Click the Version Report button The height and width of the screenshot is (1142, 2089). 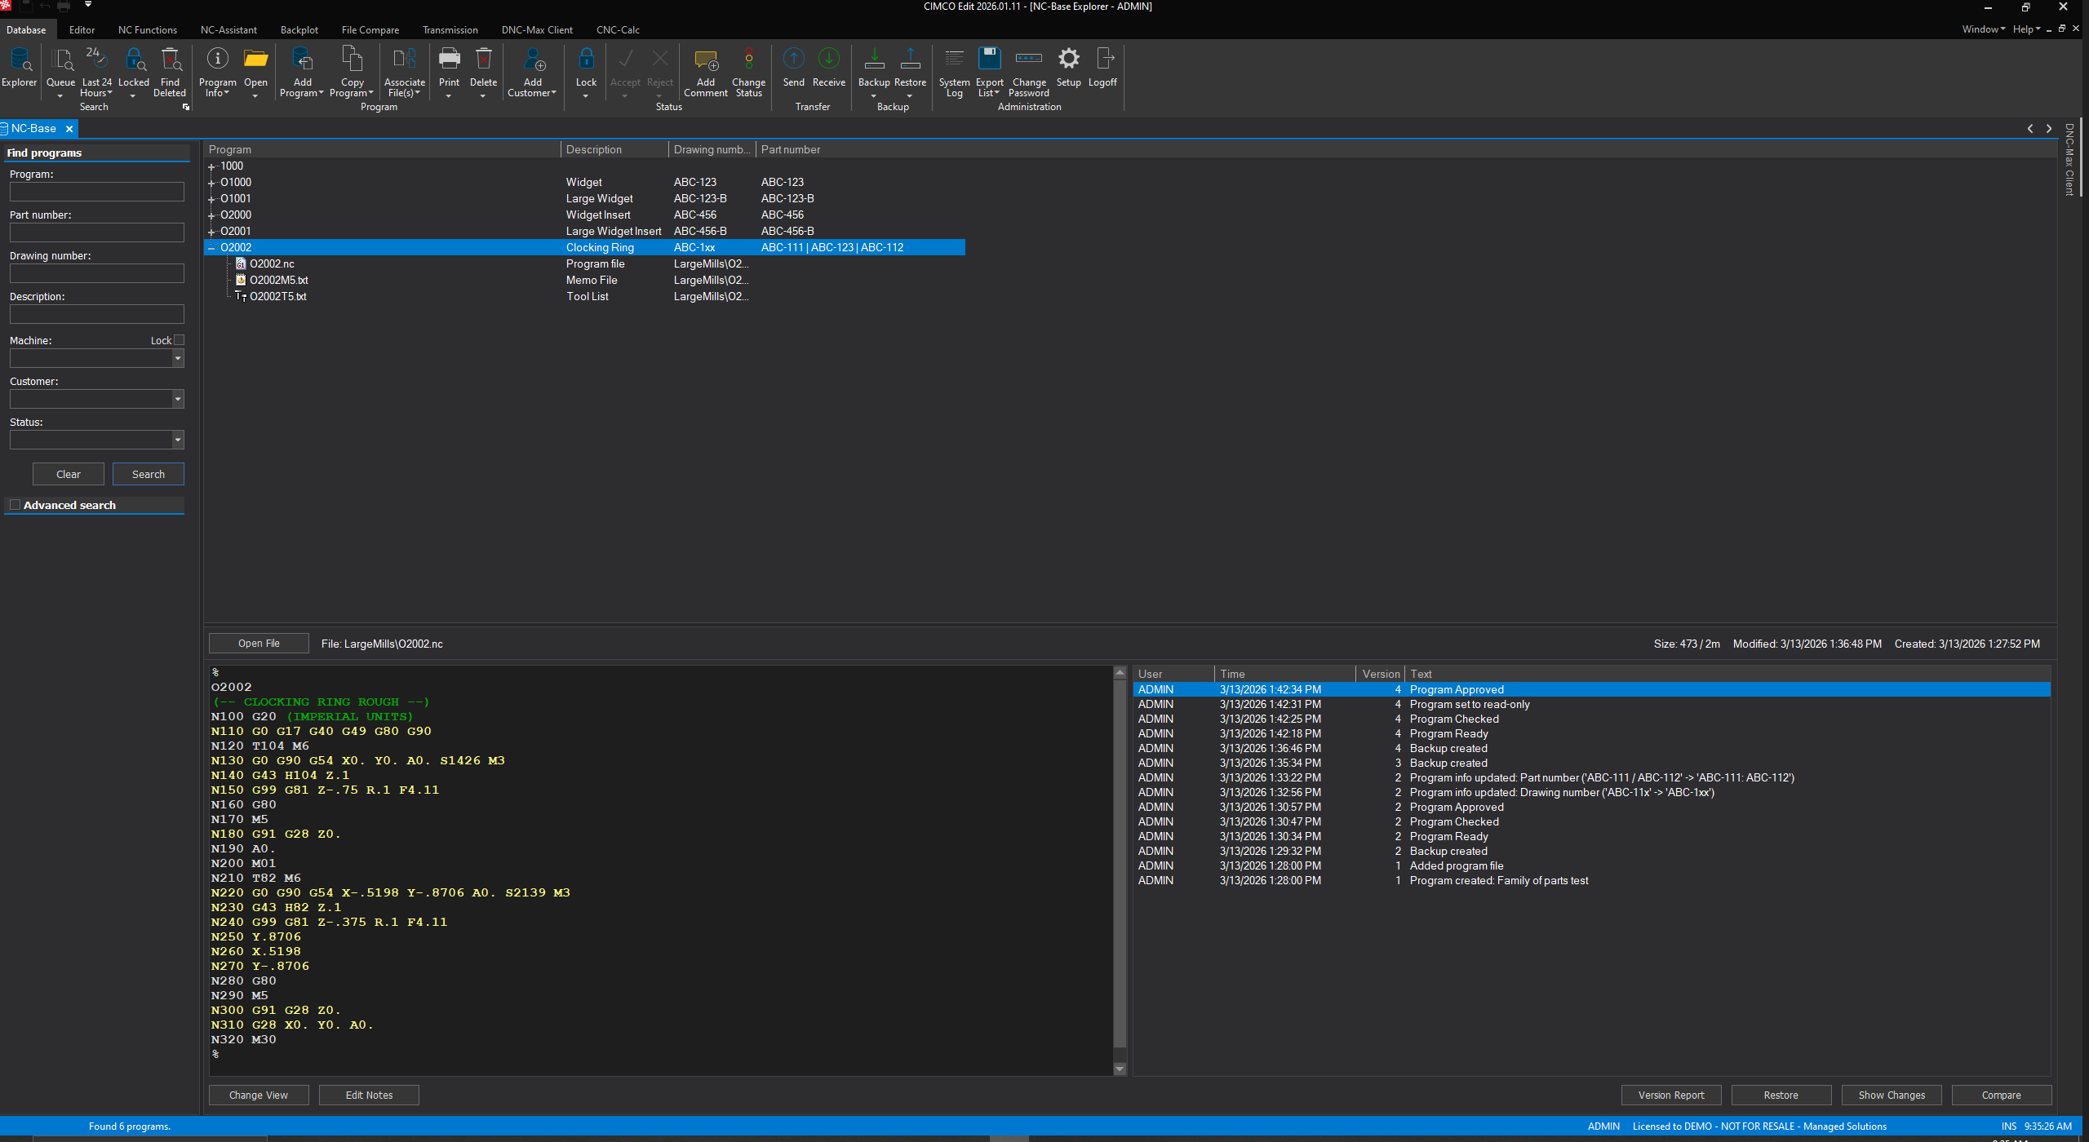coord(1671,1096)
